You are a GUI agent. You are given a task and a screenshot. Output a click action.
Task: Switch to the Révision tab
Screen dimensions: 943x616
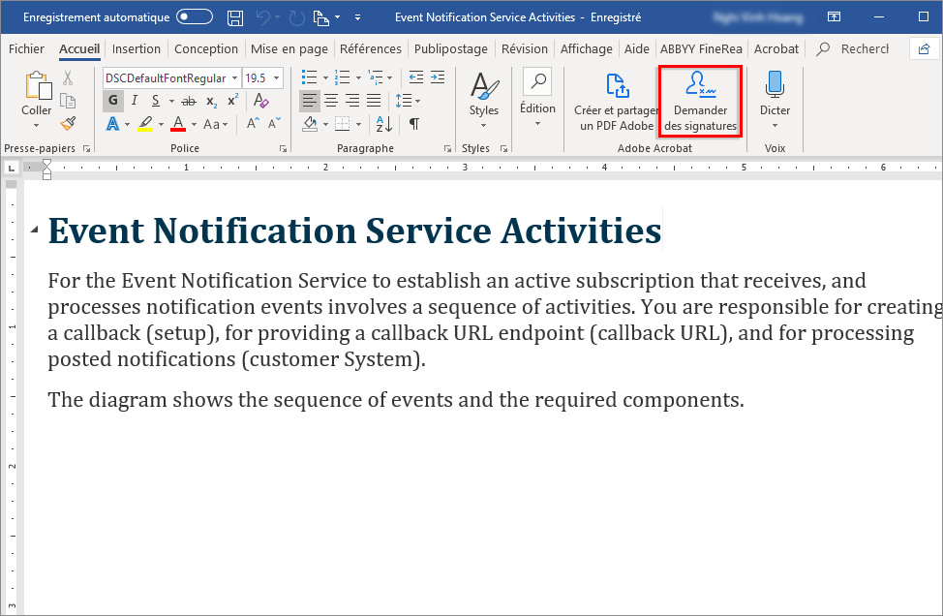coord(525,48)
